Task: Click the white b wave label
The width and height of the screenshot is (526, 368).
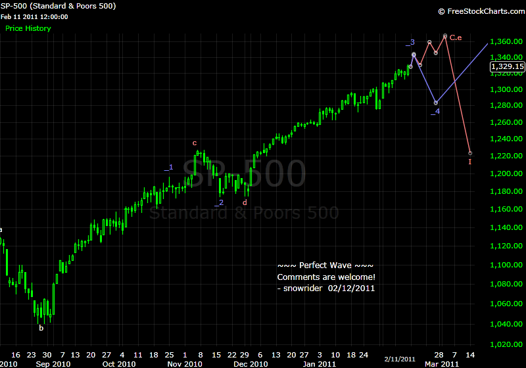Action: (x=41, y=328)
